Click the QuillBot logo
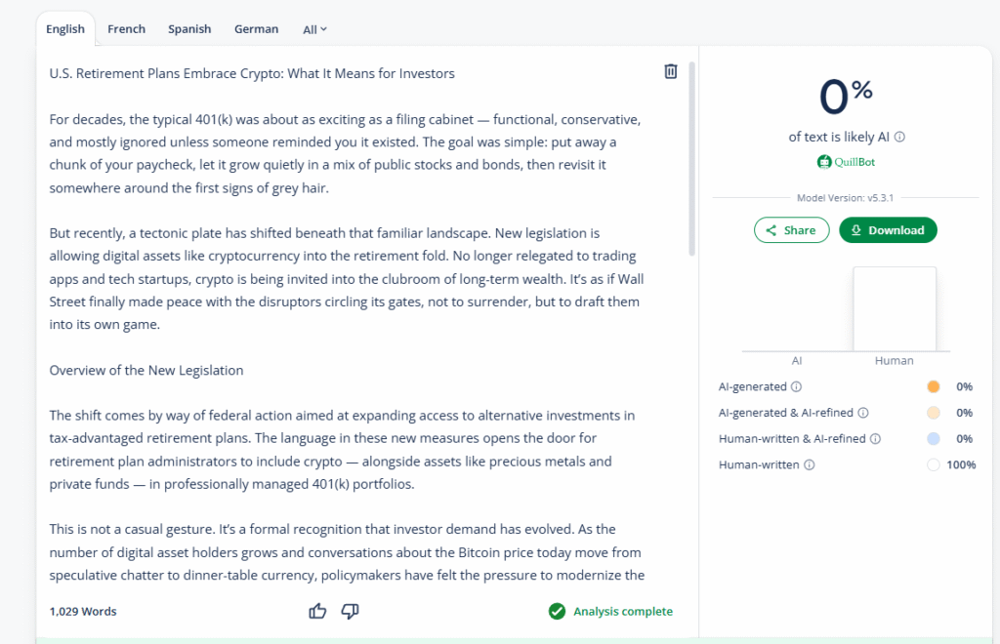The height and width of the screenshot is (644, 1000). point(847,162)
